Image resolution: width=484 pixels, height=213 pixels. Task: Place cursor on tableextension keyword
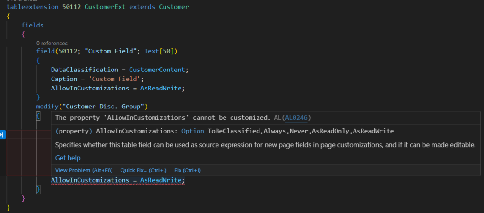[x=28, y=8]
